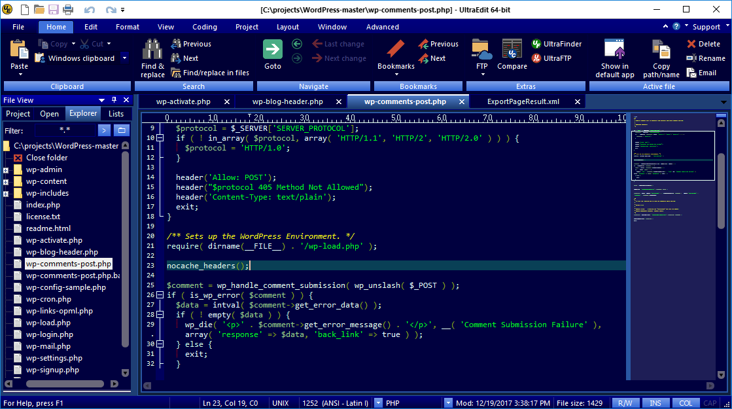Click the Find & replace binoculars icon
This screenshot has width=732, height=409.
pos(152,50)
